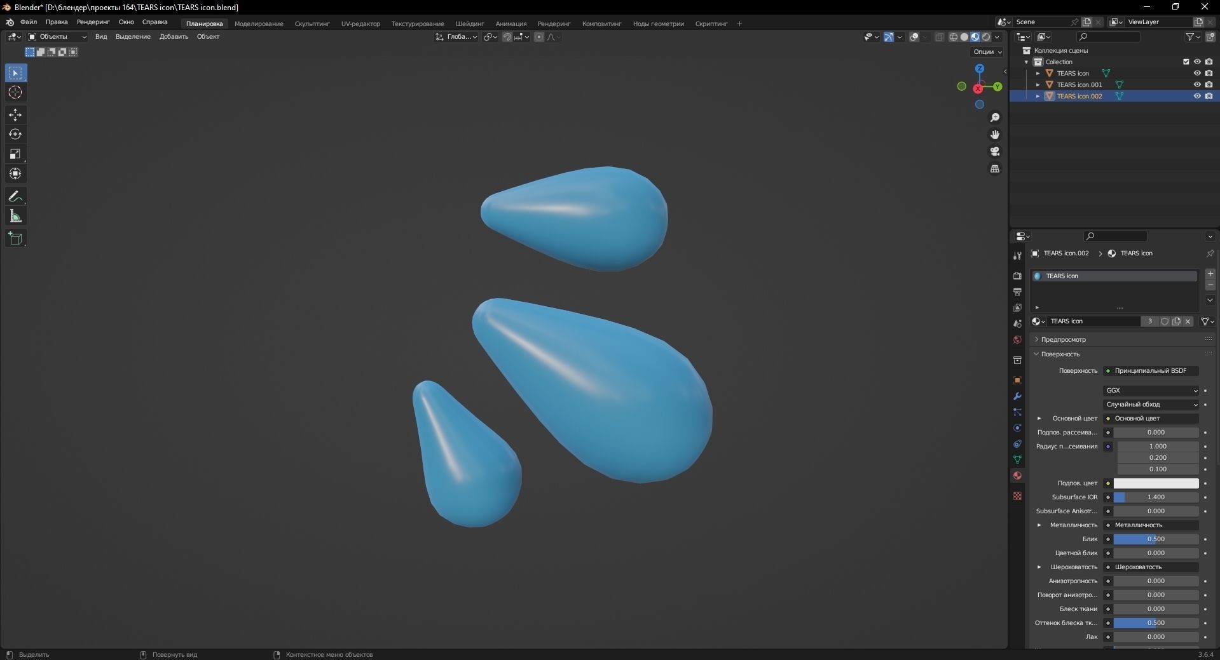The image size is (1220, 660).
Task: Toggle the camera view icon
Action: [x=995, y=151]
